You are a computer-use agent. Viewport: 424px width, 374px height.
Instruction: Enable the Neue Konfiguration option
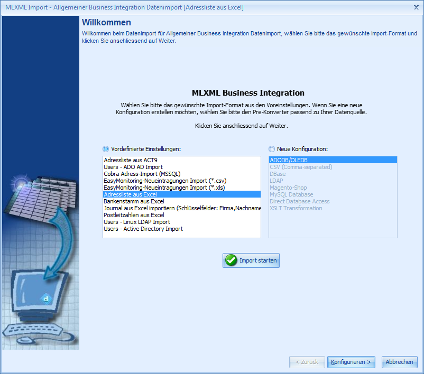pos(272,149)
